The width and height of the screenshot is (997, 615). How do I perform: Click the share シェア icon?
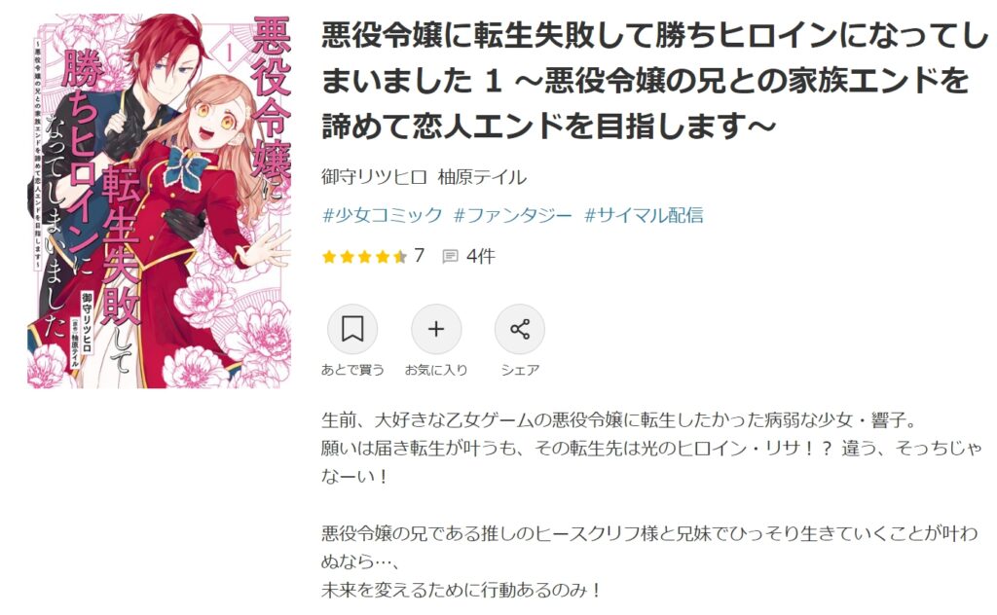tap(520, 329)
